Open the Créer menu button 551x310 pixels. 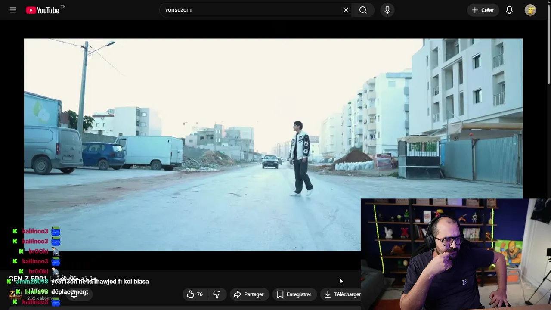(483, 10)
